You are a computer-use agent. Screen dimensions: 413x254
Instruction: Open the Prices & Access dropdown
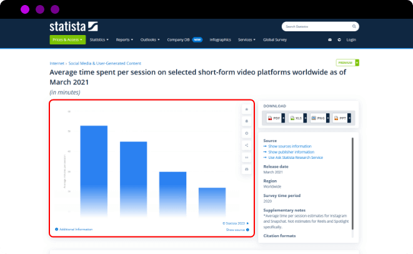tap(67, 39)
